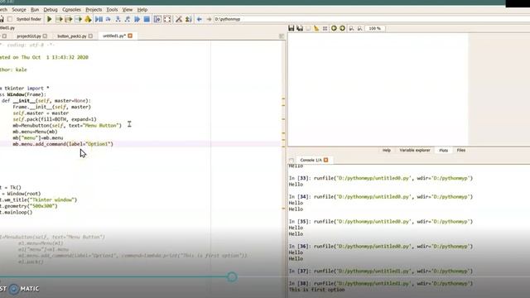This screenshot has height=298, width=530.
Task: Close the projectGUI.py tab
Action: 45,36
